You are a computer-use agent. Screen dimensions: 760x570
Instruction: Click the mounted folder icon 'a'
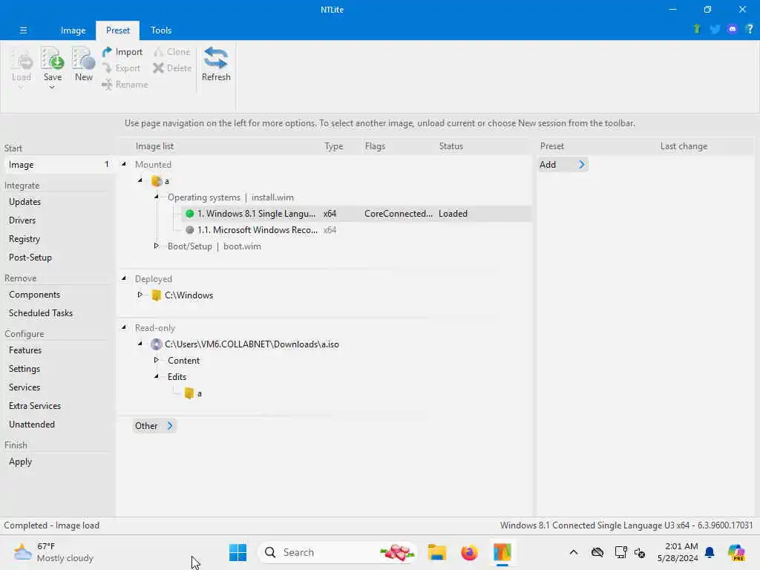point(157,181)
